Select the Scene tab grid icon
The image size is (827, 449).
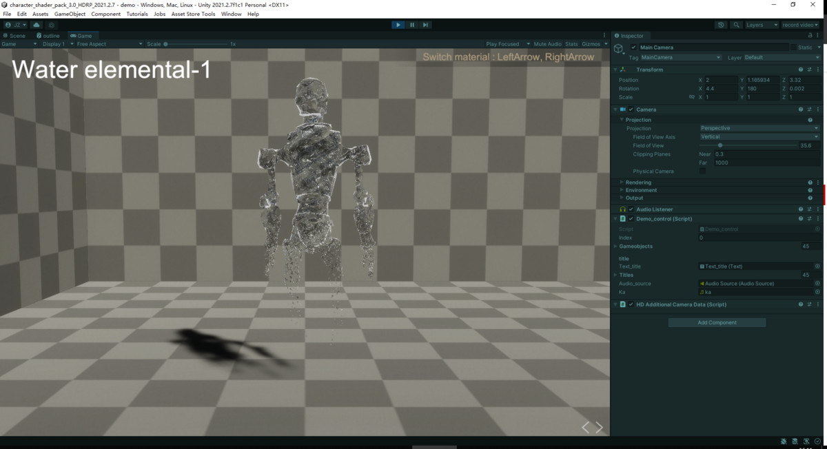click(x=6, y=36)
